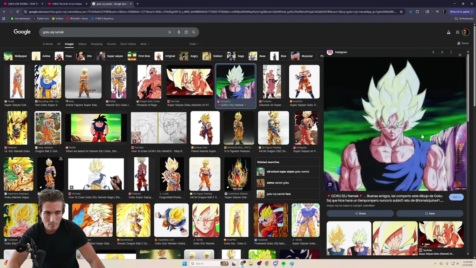
Task: Switch to Short videos tab
Action: 128,44
